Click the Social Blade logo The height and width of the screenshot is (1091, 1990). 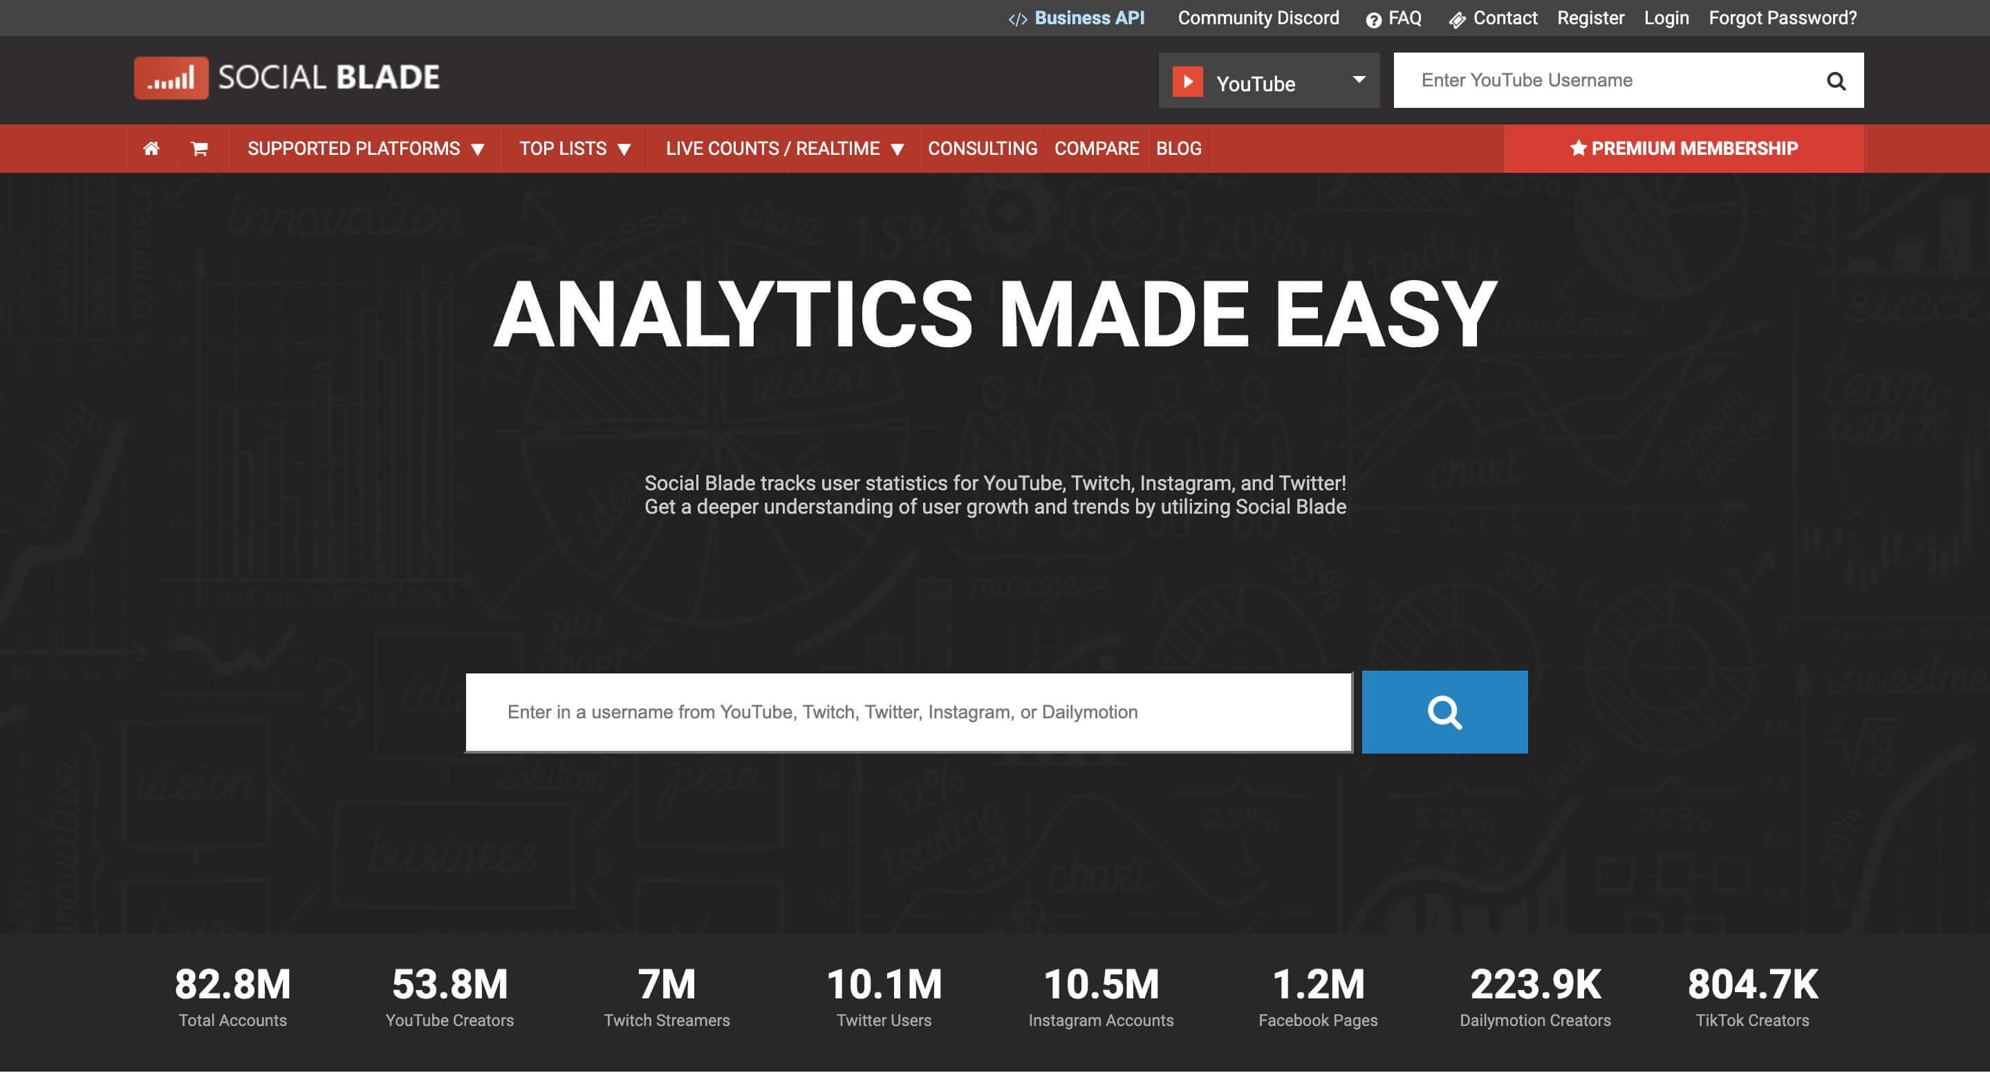point(286,77)
